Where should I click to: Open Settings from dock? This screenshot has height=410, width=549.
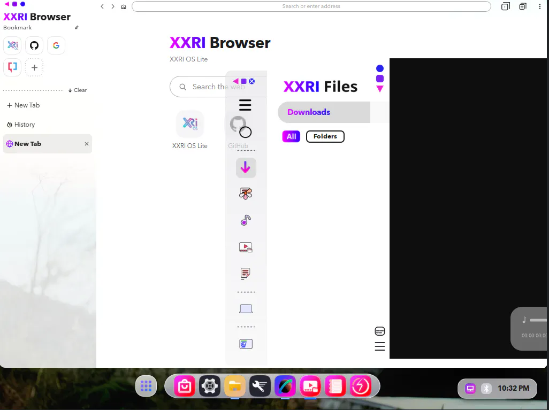(x=210, y=386)
